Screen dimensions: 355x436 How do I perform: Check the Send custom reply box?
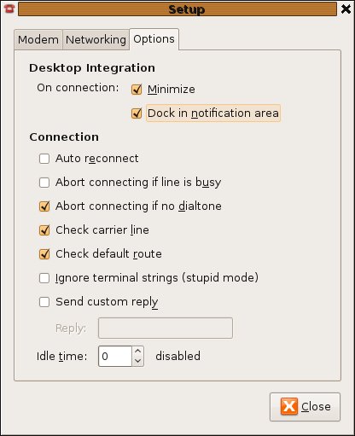(x=44, y=302)
